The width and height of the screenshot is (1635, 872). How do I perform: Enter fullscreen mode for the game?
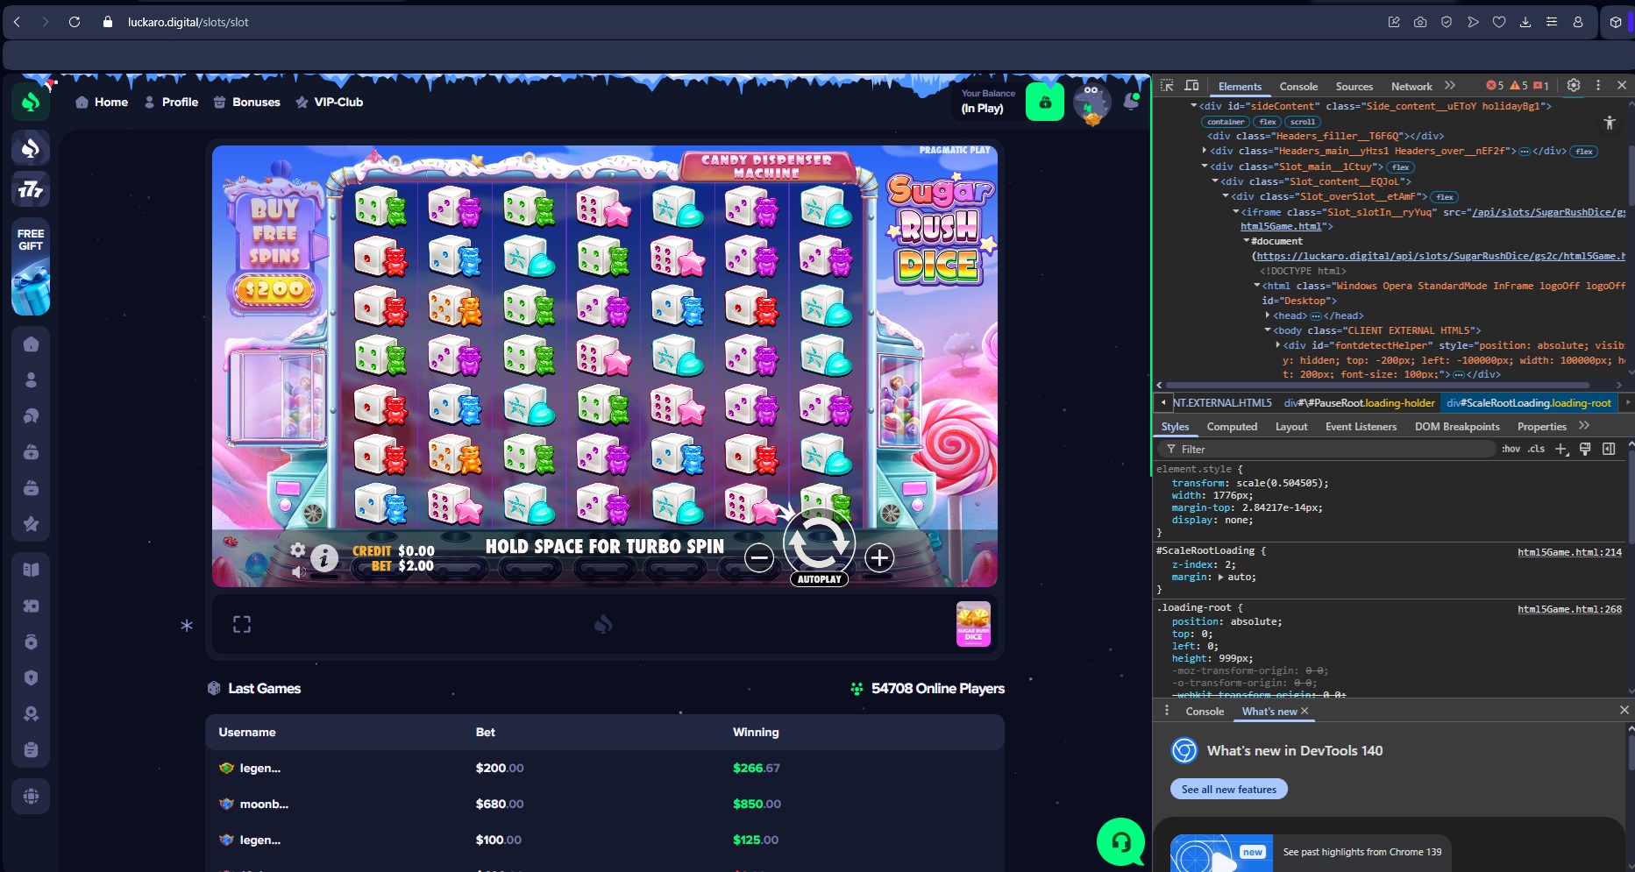[242, 624]
